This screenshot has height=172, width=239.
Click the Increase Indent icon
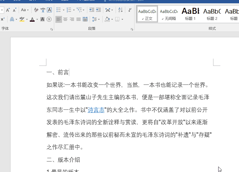[x=98, y=10]
